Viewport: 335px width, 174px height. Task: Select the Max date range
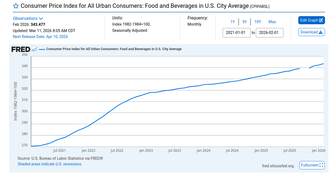(x=272, y=22)
